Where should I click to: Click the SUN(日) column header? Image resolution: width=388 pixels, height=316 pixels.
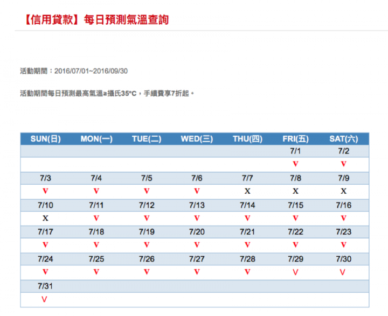(x=45, y=139)
